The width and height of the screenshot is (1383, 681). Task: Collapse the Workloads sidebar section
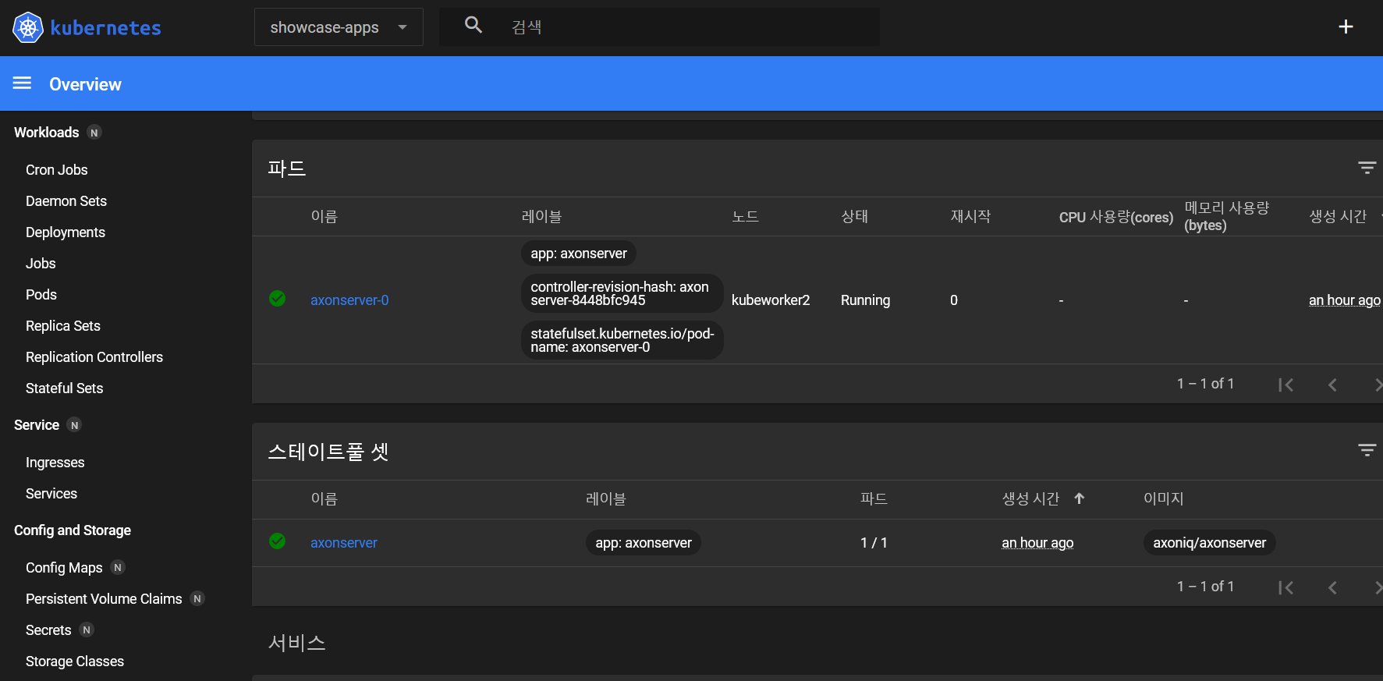[47, 133]
